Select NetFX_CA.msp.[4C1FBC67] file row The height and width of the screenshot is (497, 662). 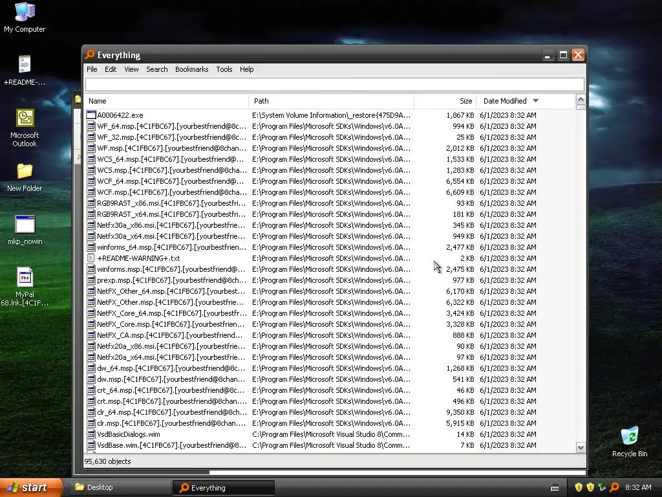pos(330,335)
